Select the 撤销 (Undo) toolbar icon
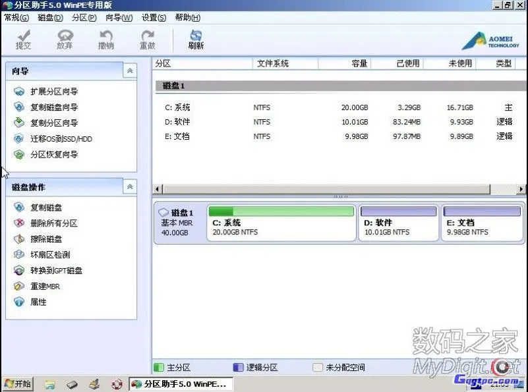 [105, 40]
